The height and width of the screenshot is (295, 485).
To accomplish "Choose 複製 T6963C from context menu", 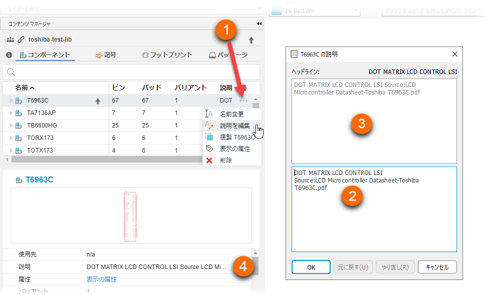I will click(x=232, y=137).
